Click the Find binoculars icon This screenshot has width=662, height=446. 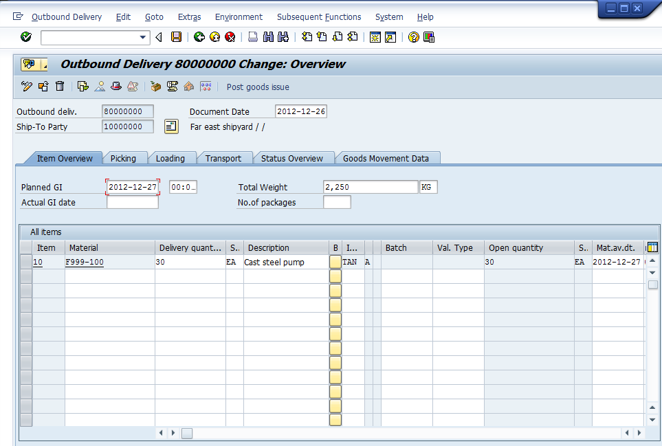[267, 37]
